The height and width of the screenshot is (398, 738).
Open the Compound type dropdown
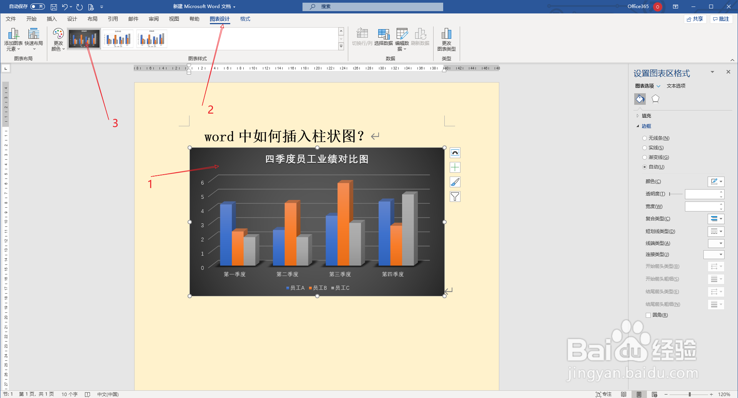pos(716,219)
